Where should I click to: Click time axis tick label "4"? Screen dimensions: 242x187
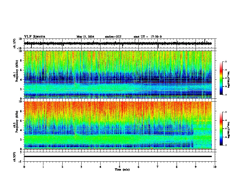[101, 167]
